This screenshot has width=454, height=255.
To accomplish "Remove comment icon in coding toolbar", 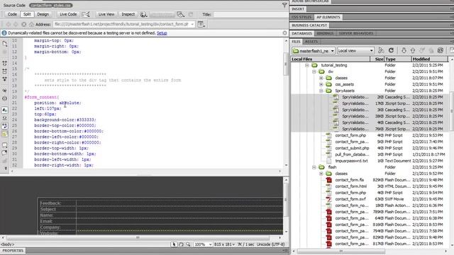I will tap(5, 153).
